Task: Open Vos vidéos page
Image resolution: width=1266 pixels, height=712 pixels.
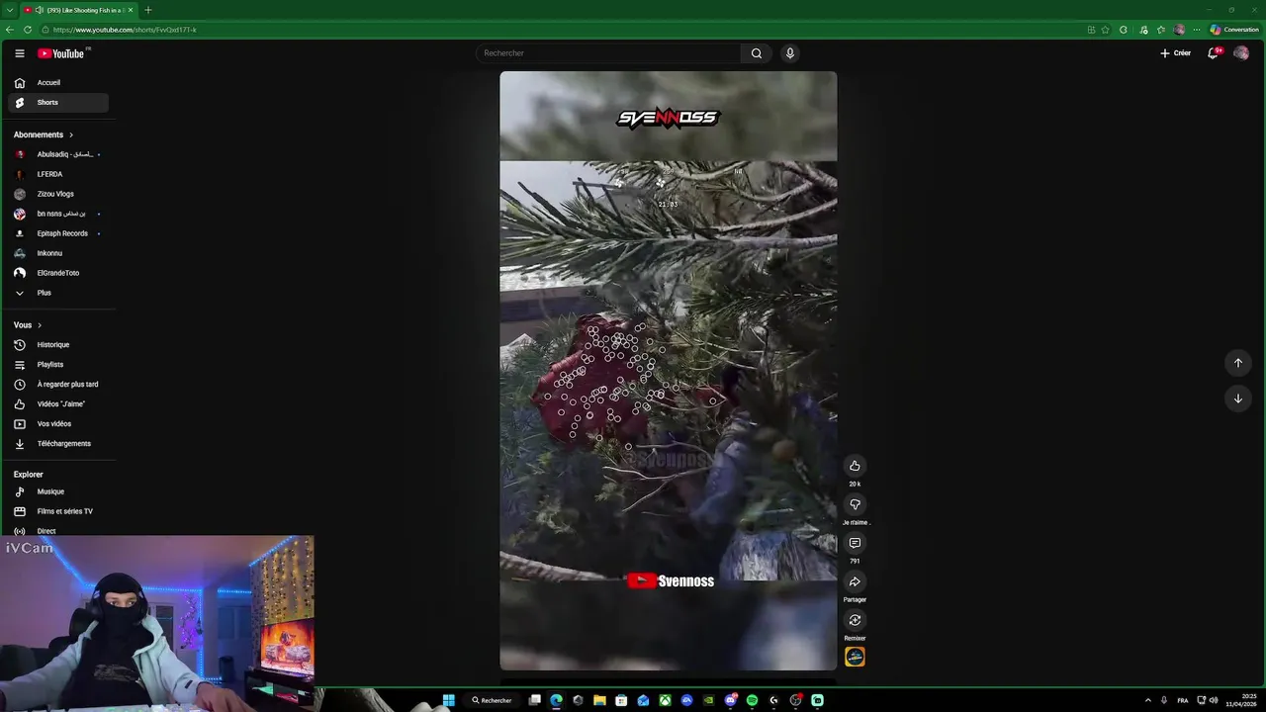Action: 58,424
